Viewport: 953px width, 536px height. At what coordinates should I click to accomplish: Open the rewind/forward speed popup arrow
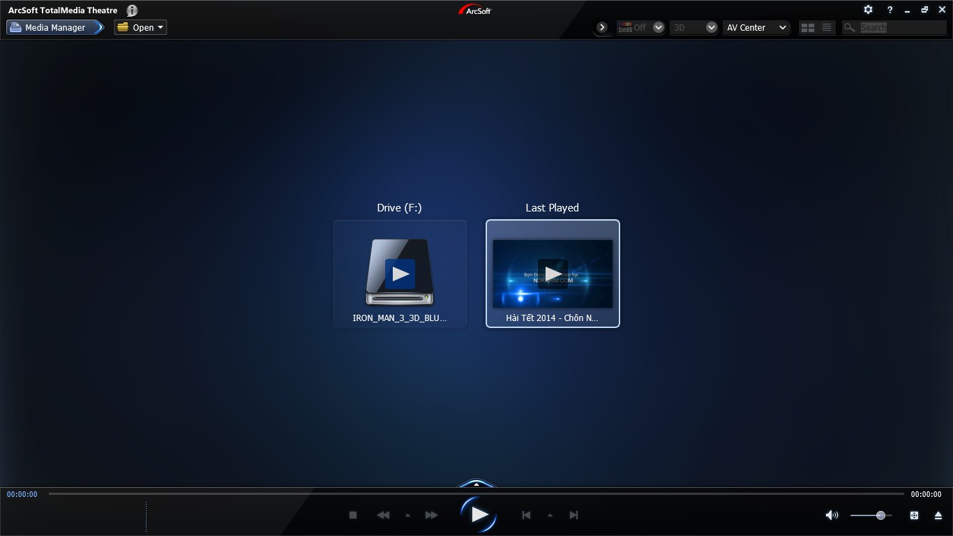(407, 515)
